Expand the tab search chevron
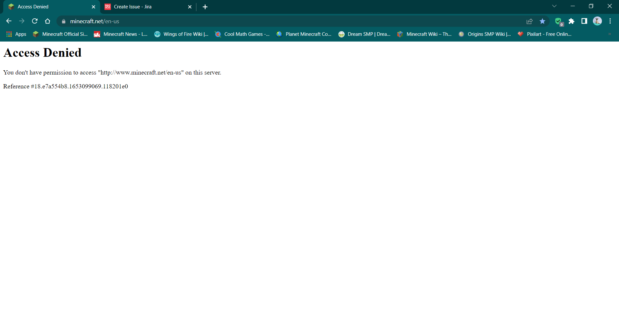The image size is (619, 329). coord(554,6)
